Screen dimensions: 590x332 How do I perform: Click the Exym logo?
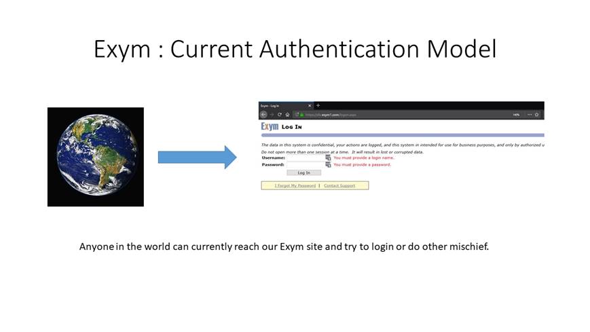tap(270, 126)
